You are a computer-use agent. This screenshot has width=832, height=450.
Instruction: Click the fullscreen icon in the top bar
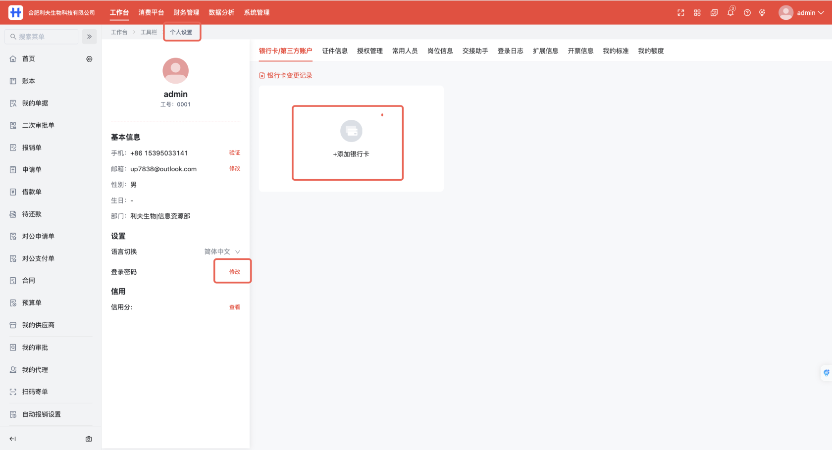[x=680, y=12]
